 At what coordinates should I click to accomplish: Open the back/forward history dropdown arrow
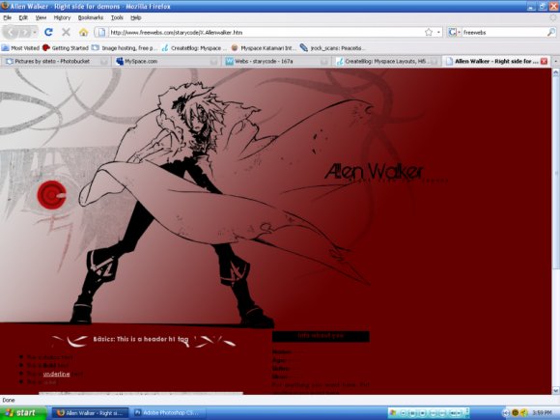(35, 33)
